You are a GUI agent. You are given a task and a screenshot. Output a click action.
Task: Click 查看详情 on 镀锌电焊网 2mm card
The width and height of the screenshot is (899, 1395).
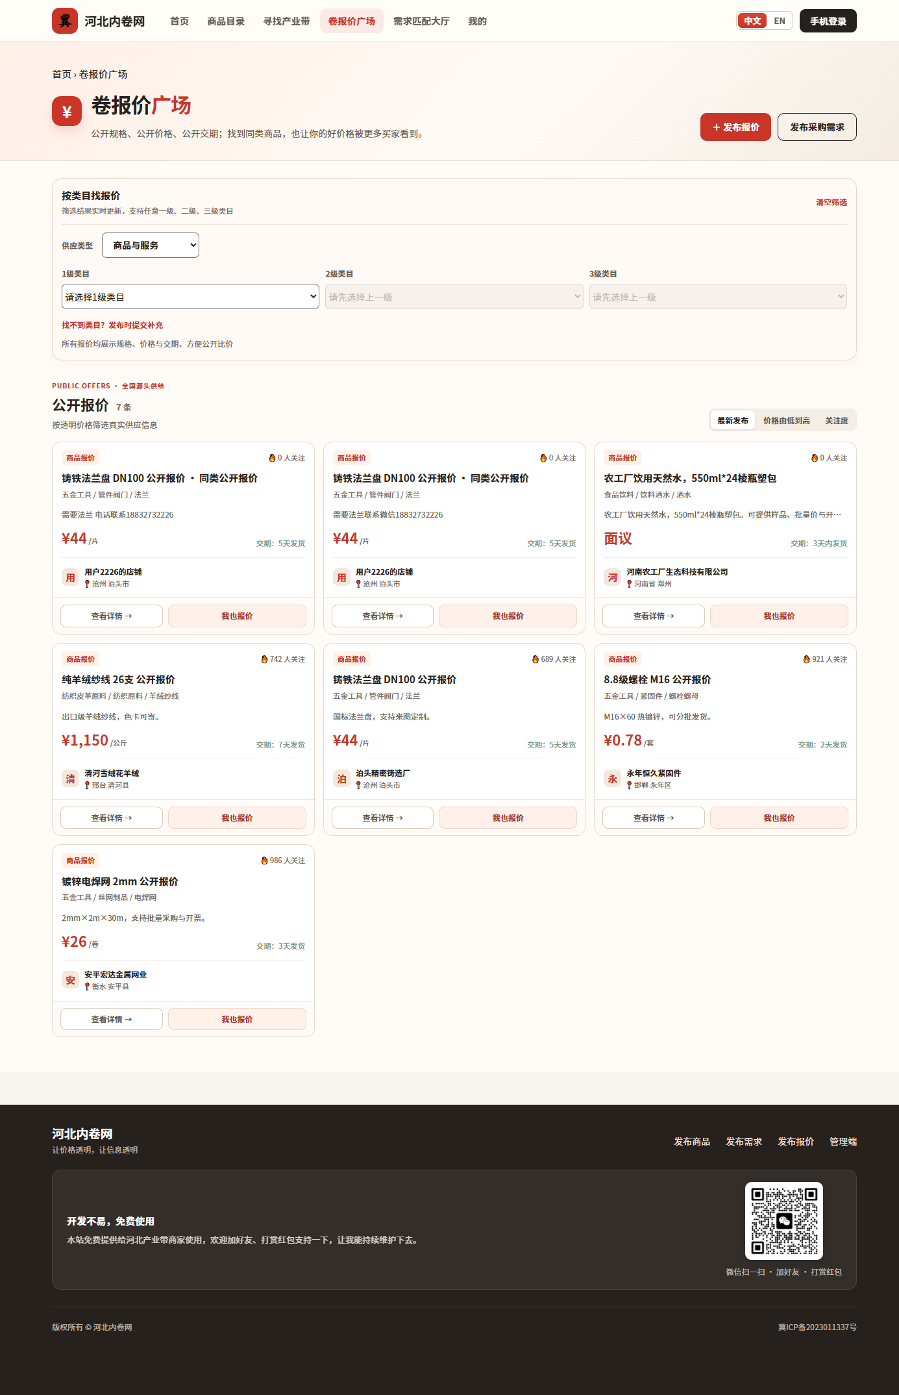click(x=112, y=1019)
